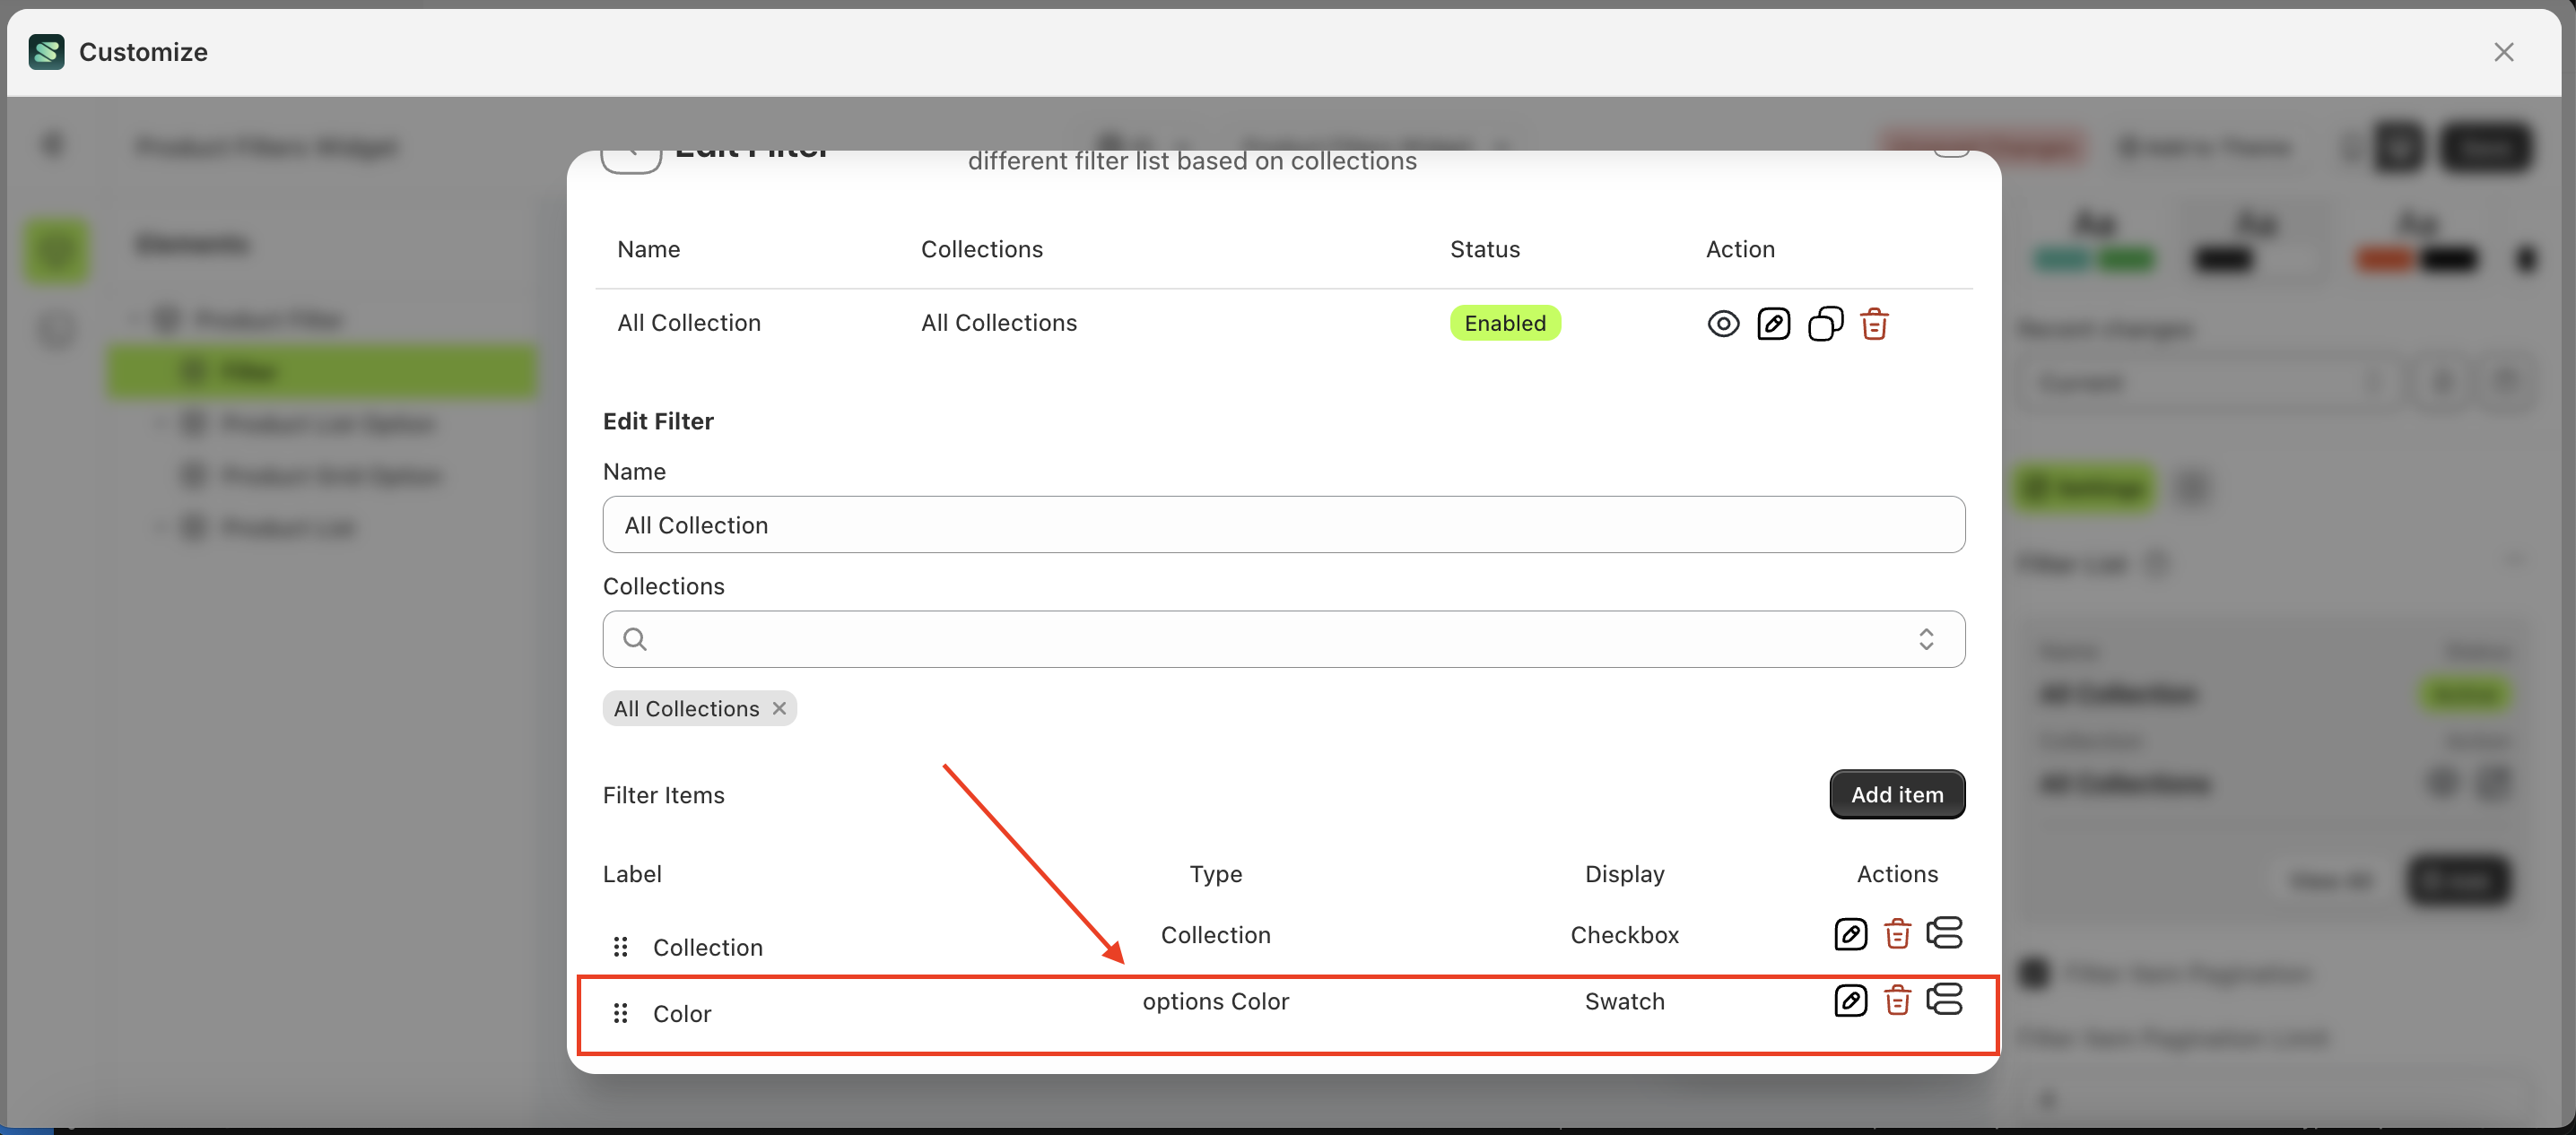Screen dimensions: 2576x1135
Task: Toggle preview of the All Collection filter
Action: pos(1723,323)
